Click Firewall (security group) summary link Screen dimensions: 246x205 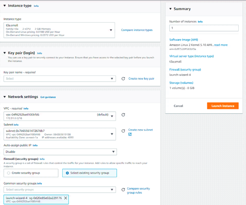pyautogui.click(x=185, y=69)
